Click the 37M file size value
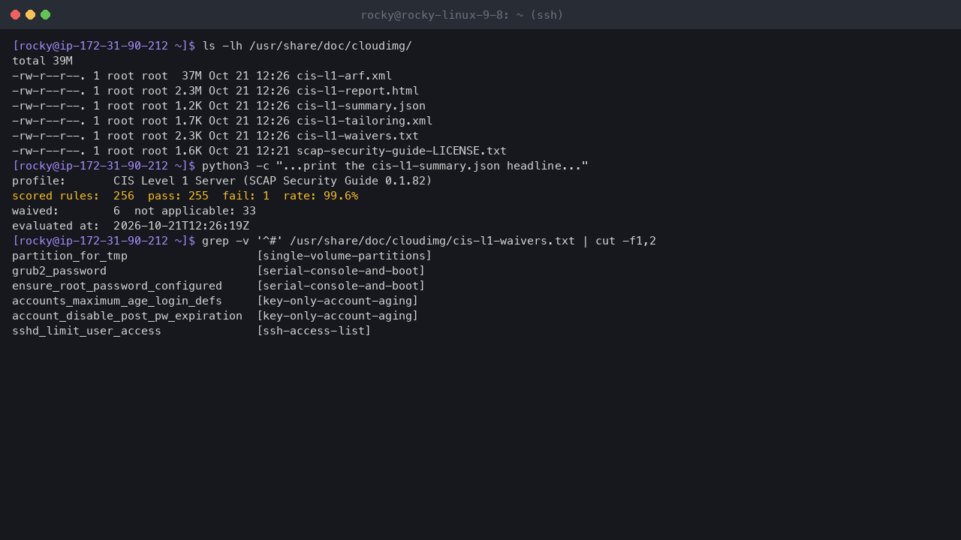This screenshot has width=961, height=540. click(x=191, y=76)
